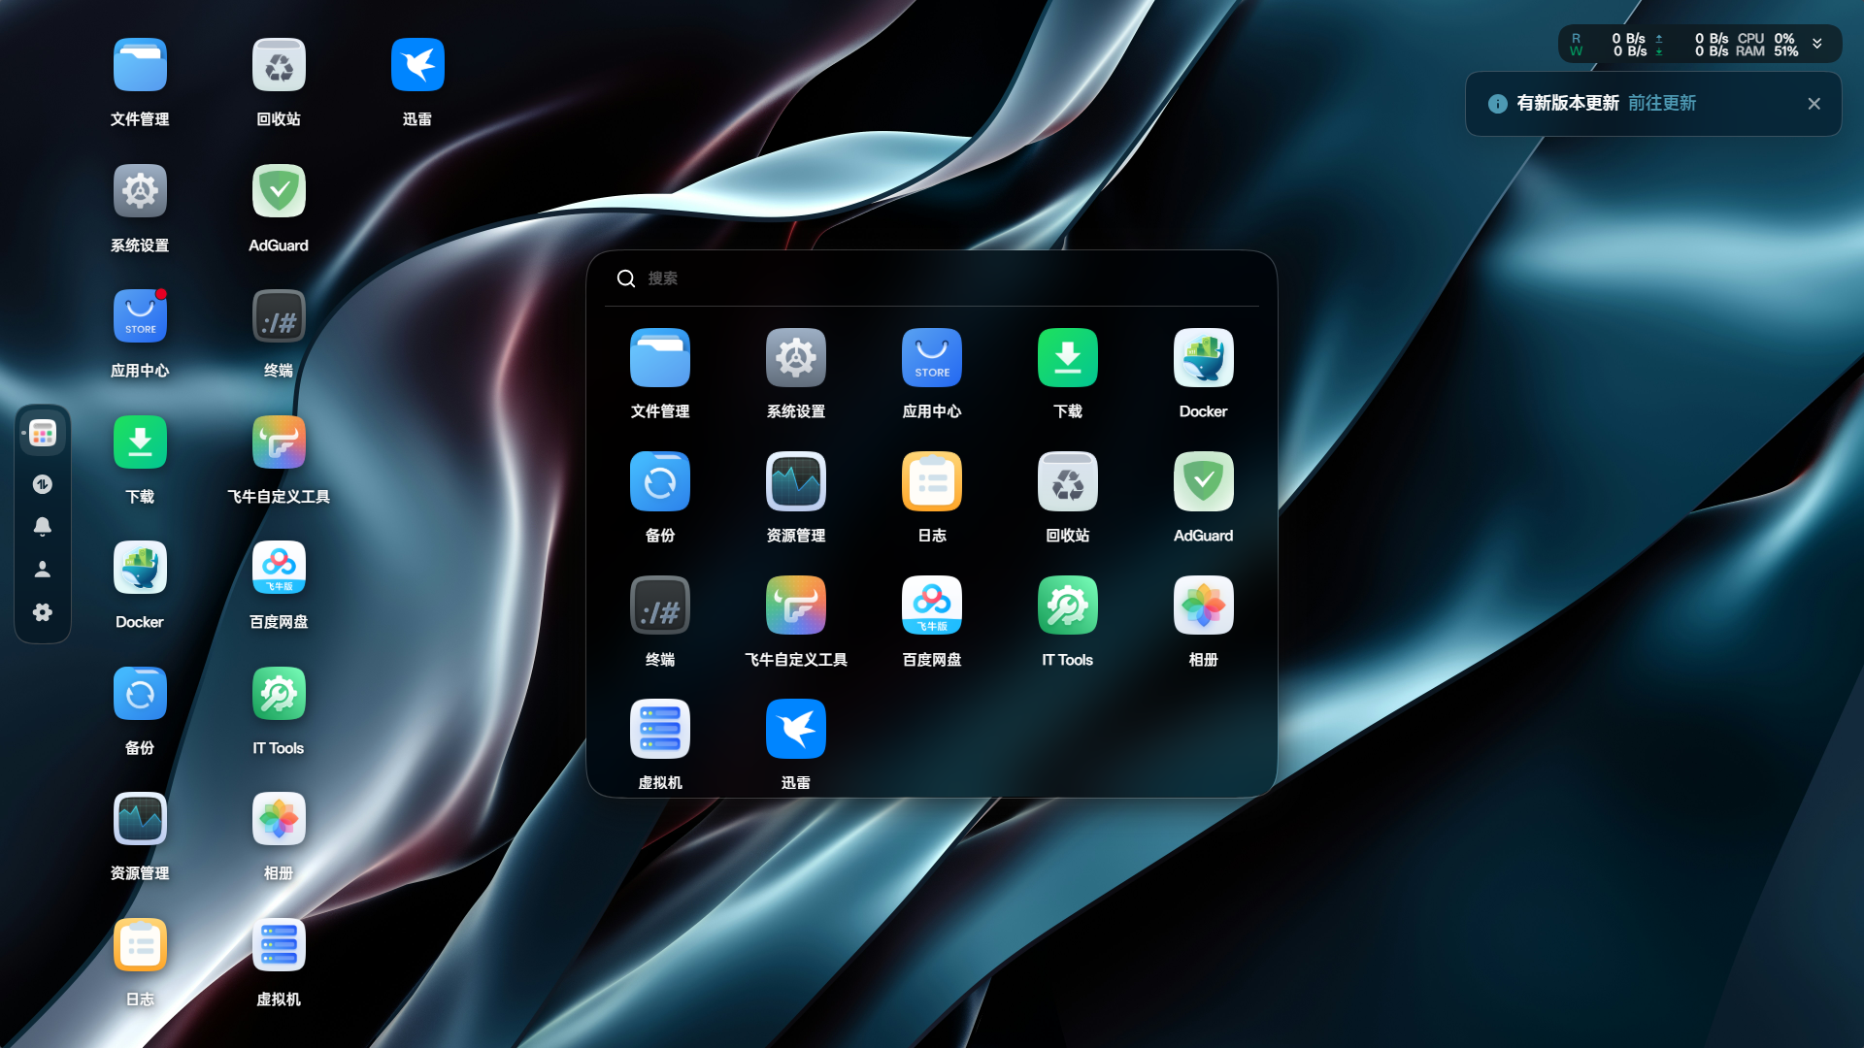The image size is (1864, 1048).
Task: Expand the system monitor widget chevron
Action: (x=1816, y=43)
